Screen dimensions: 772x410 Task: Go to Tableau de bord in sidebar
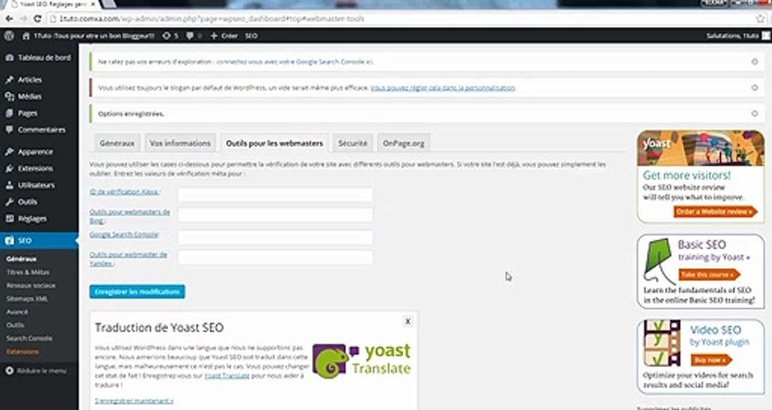click(x=39, y=58)
